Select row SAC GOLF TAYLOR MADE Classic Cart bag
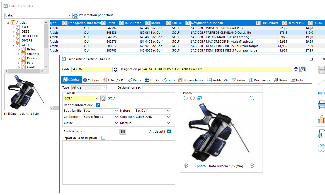 [x=187, y=37]
